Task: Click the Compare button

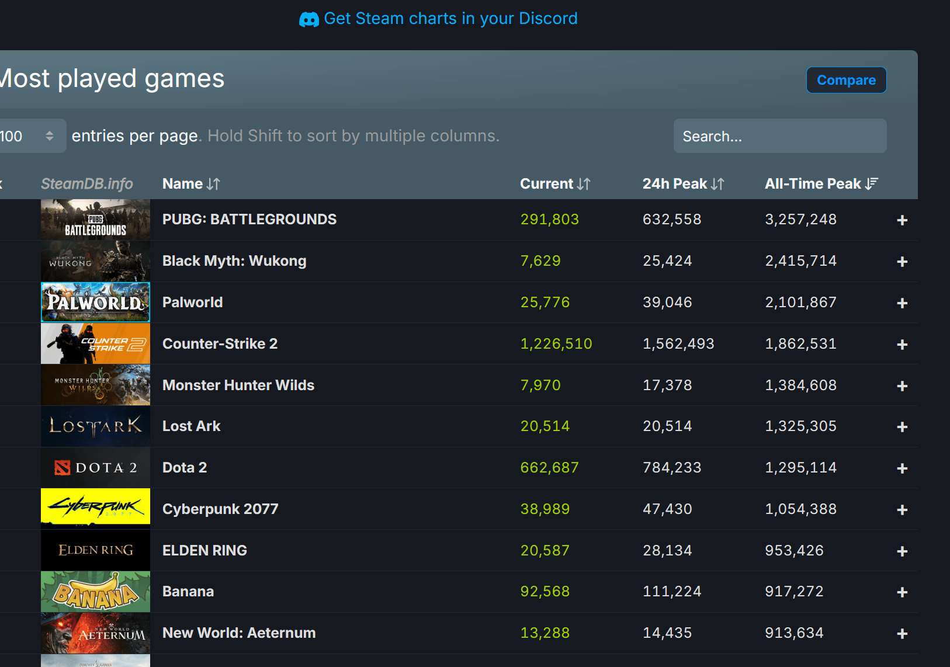Action: 846,80
